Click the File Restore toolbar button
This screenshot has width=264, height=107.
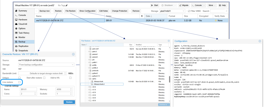(70, 11)
